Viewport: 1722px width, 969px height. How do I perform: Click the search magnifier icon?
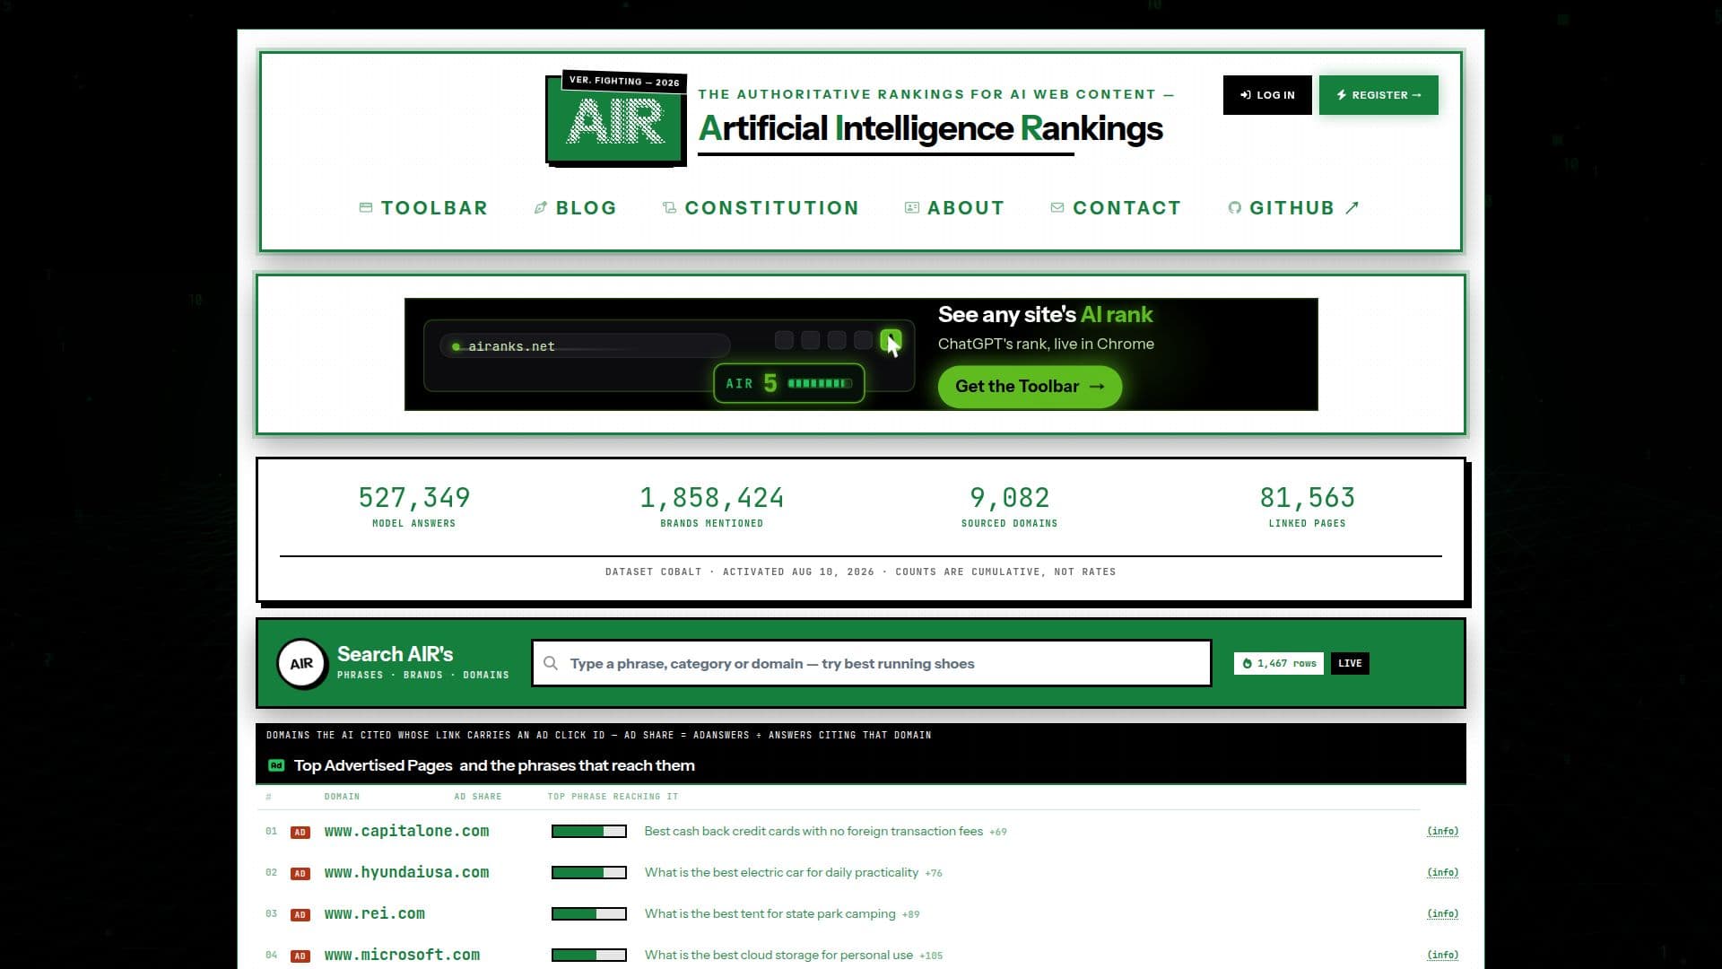551,664
